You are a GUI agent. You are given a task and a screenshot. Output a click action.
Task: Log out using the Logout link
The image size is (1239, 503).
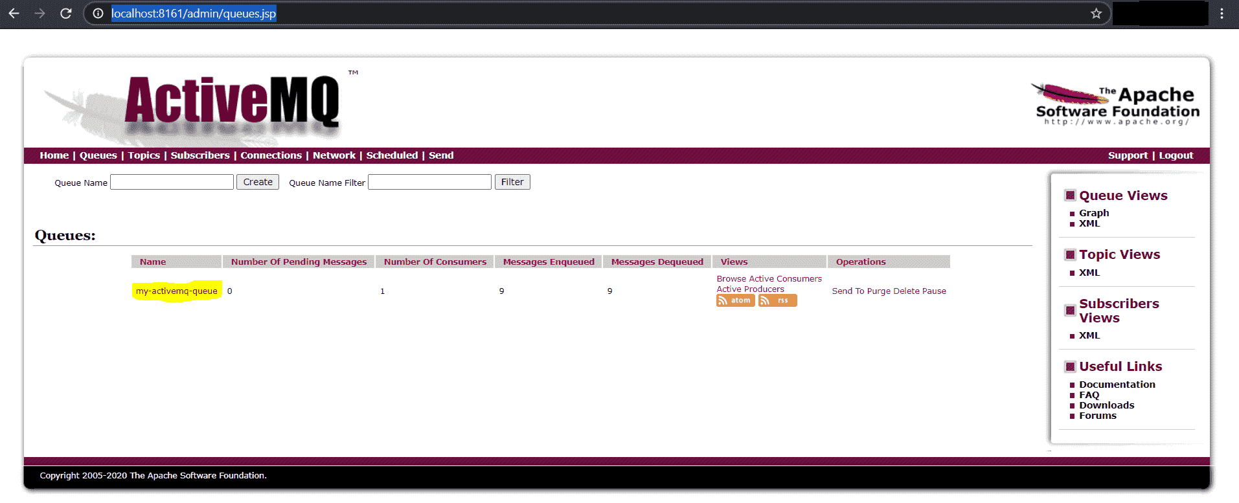[1176, 155]
